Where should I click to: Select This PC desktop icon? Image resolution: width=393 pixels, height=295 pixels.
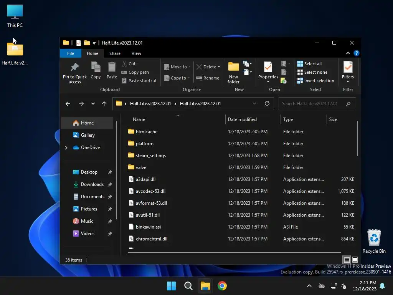(15, 16)
